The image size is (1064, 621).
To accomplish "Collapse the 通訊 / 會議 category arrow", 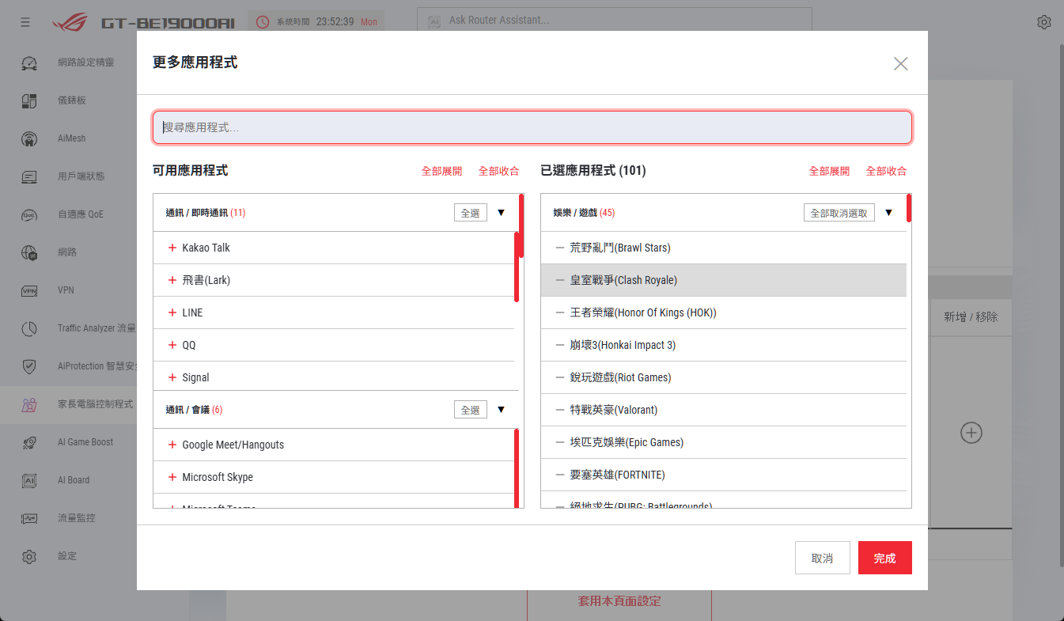I will [501, 410].
